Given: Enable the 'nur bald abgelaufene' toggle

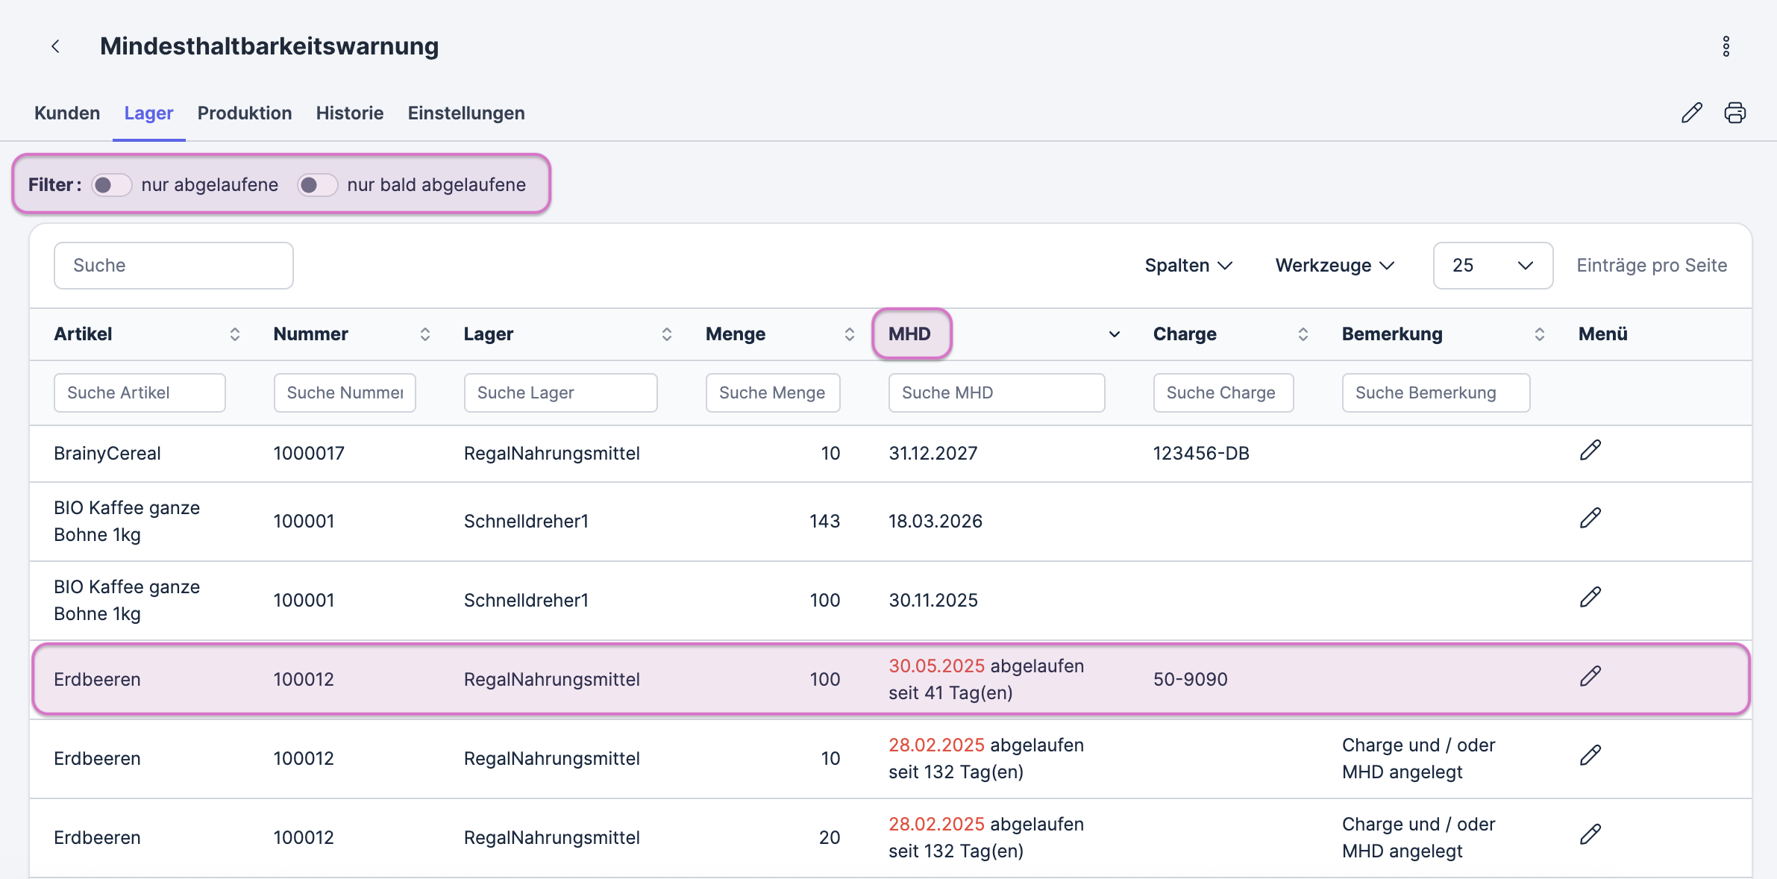Looking at the screenshot, I should tap(317, 185).
